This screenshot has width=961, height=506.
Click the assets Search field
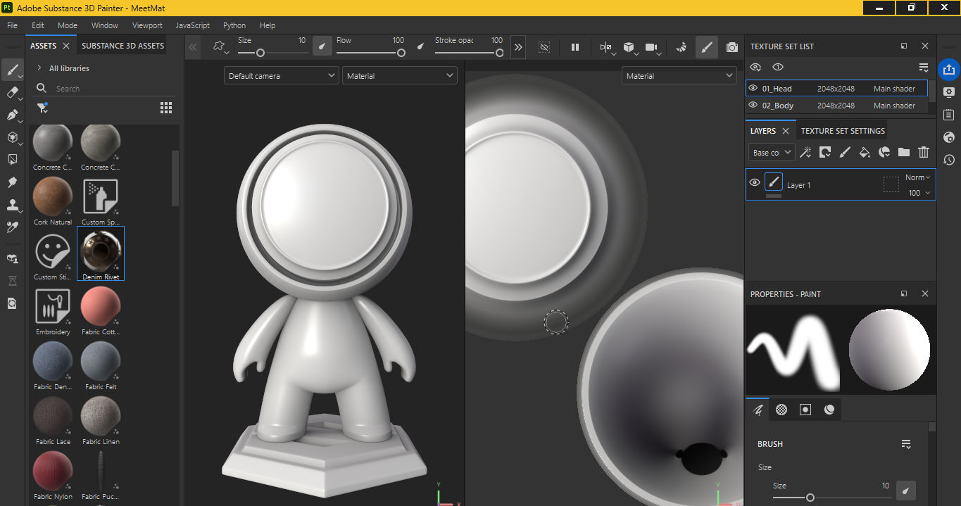104,89
